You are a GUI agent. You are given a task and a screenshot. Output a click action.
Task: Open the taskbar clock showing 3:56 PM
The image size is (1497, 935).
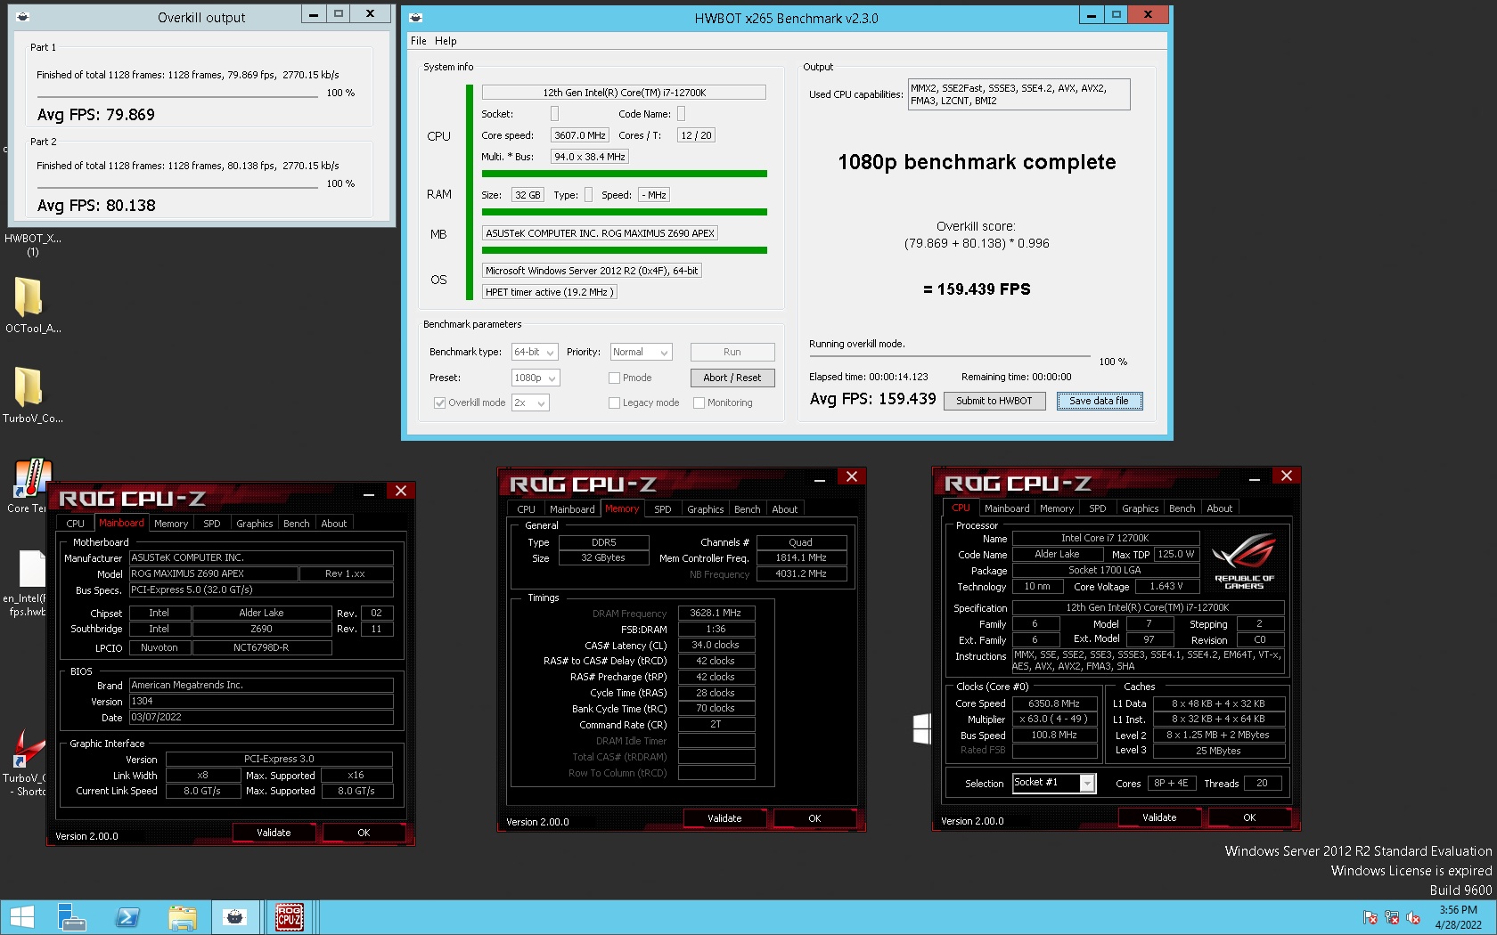(x=1458, y=917)
